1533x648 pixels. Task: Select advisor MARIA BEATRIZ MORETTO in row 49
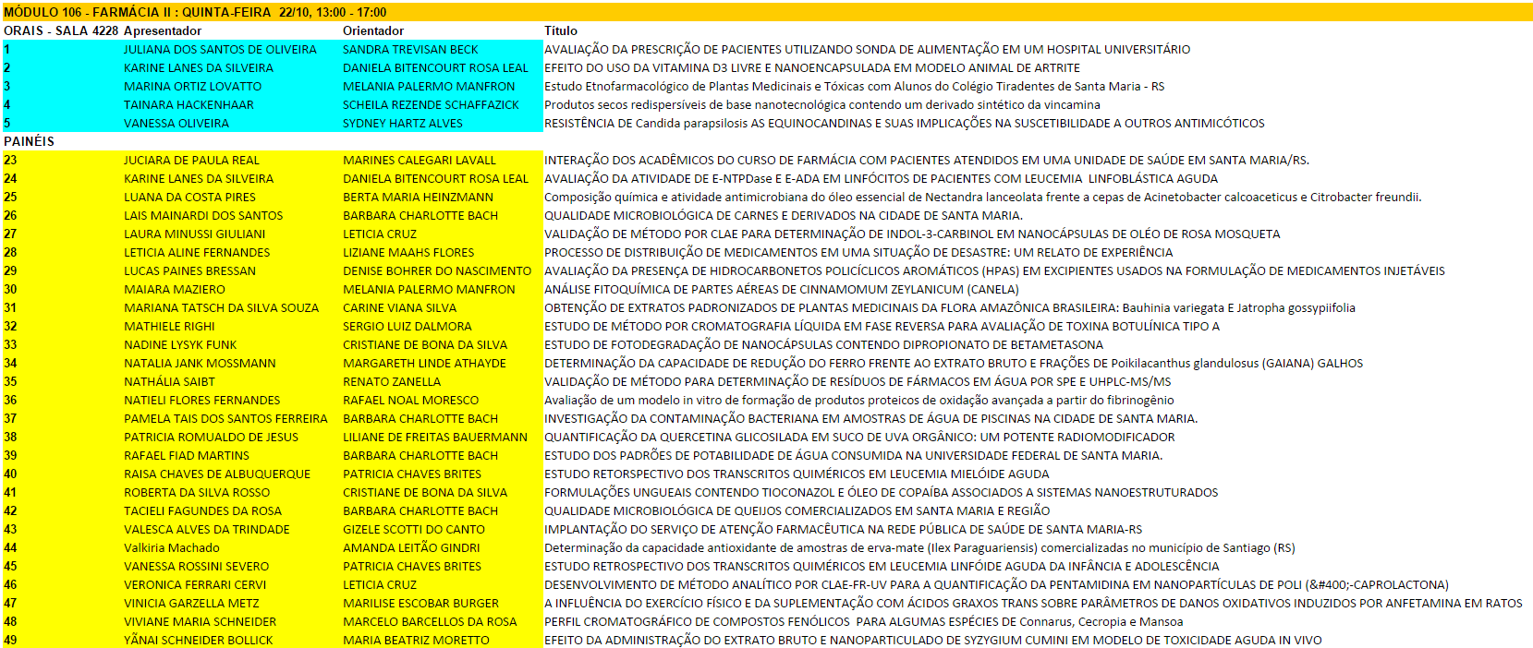(416, 640)
